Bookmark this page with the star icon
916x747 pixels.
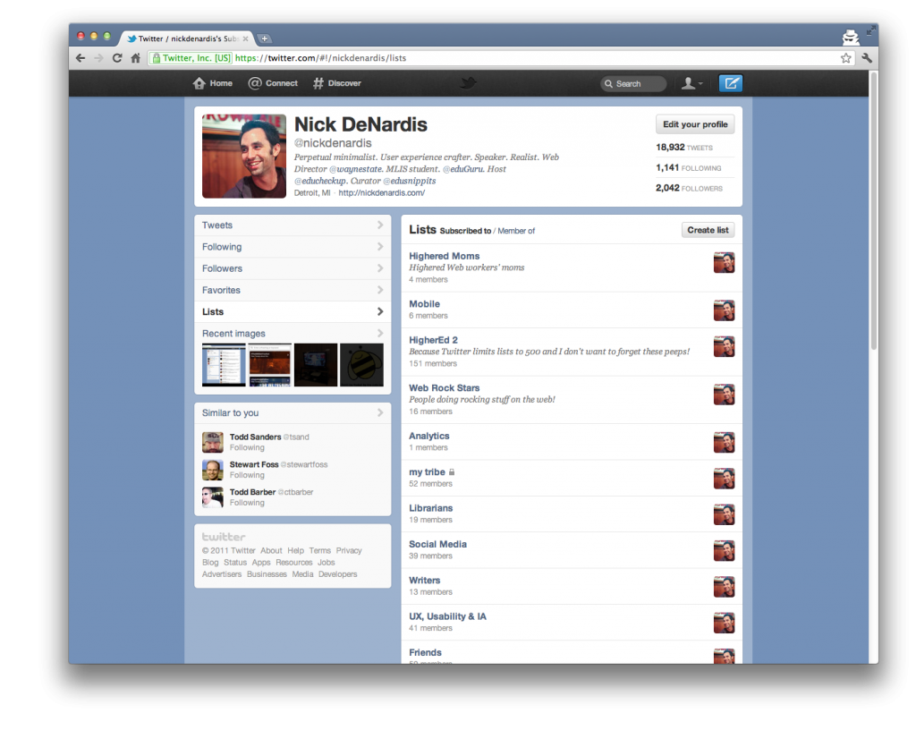pos(845,58)
